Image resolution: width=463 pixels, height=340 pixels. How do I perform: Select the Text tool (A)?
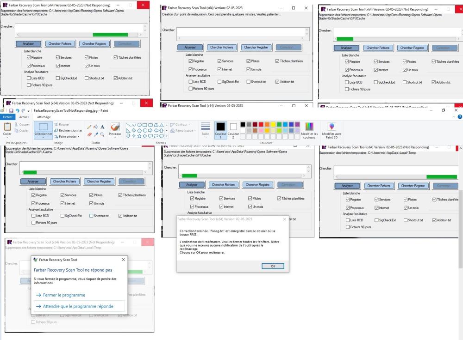click(102, 127)
